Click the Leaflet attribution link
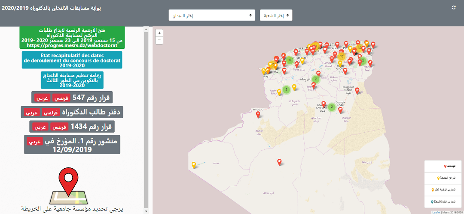The image size is (464, 214). [436, 212]
